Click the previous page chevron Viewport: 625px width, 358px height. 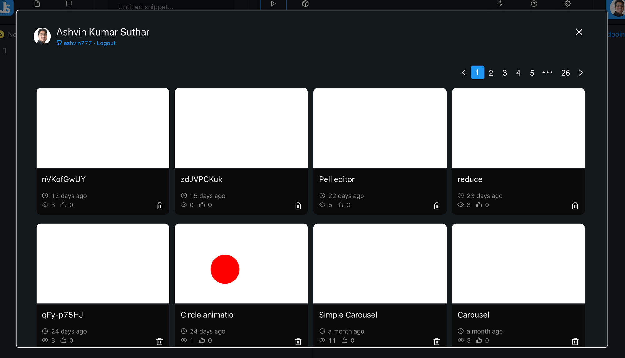463,73
